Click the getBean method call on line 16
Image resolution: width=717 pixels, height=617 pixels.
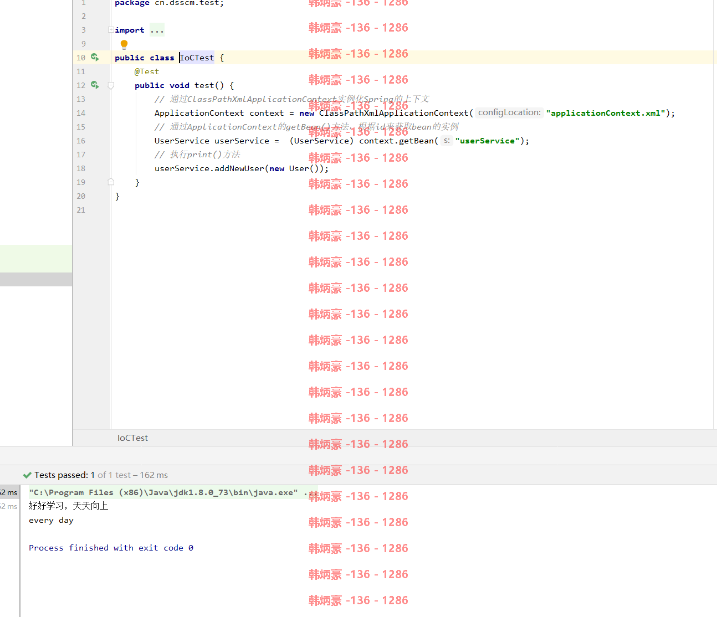pyautogui.click(x=416, y=141)
